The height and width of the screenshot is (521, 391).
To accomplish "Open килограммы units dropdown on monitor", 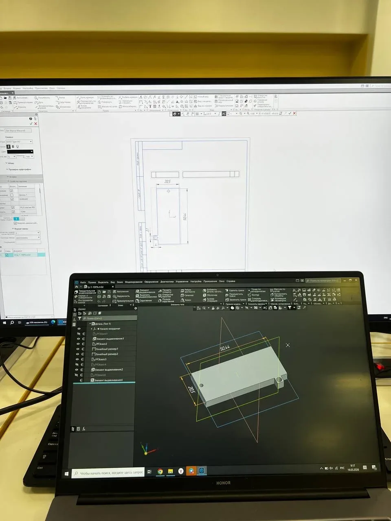I will coord(28,237).
